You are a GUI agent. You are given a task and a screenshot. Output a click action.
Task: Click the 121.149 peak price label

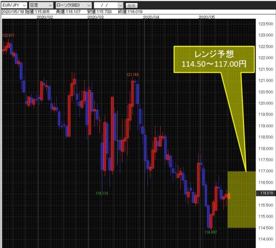pyautogui.click(x=132, y=75)
